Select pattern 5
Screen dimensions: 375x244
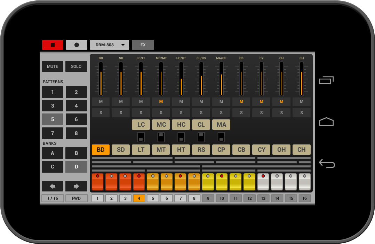click(x=53, y=119)
